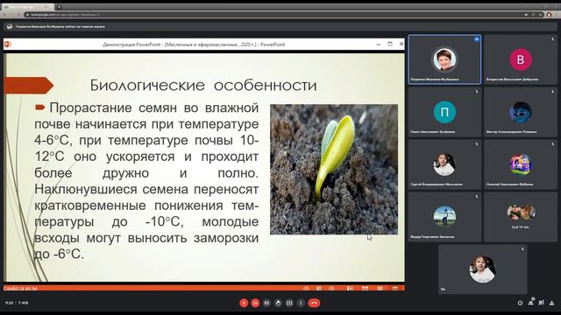The image size is (561, 315).
Task: Maximize the PowerPoint slide show window
Action: click(x=390, y=44)
